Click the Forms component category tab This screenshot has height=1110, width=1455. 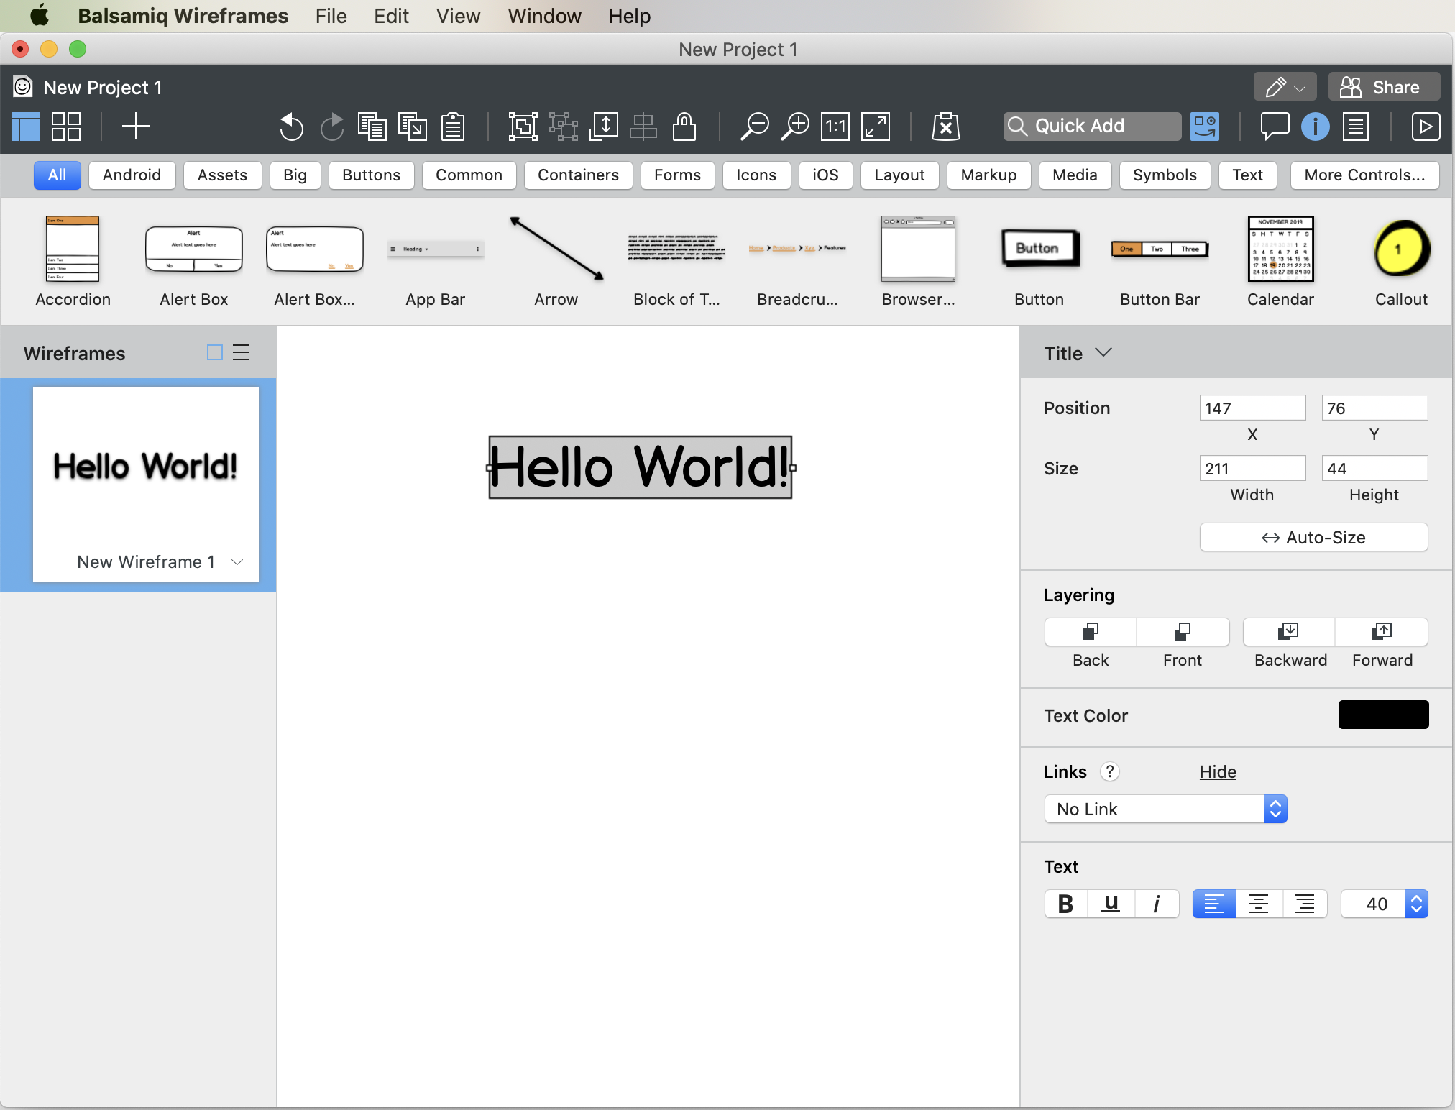click(676, 174)
